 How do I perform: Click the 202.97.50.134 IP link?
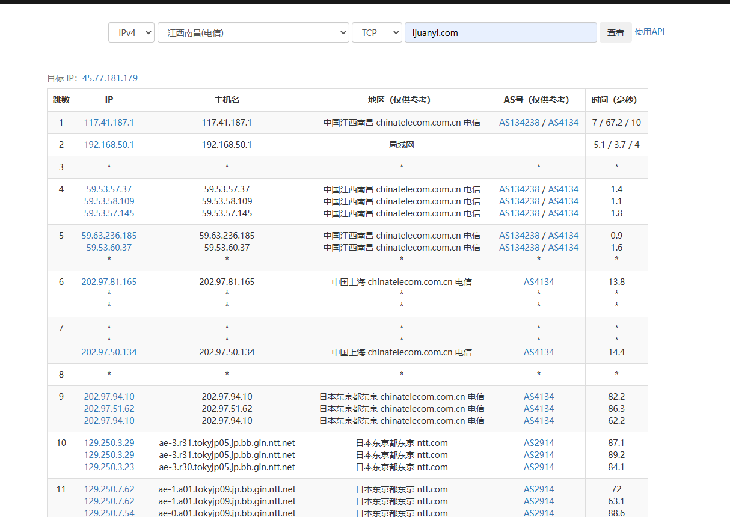click(x=109, y=352)
